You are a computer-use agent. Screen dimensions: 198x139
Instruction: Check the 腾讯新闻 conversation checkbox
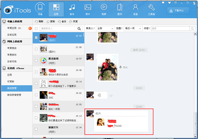36,61
